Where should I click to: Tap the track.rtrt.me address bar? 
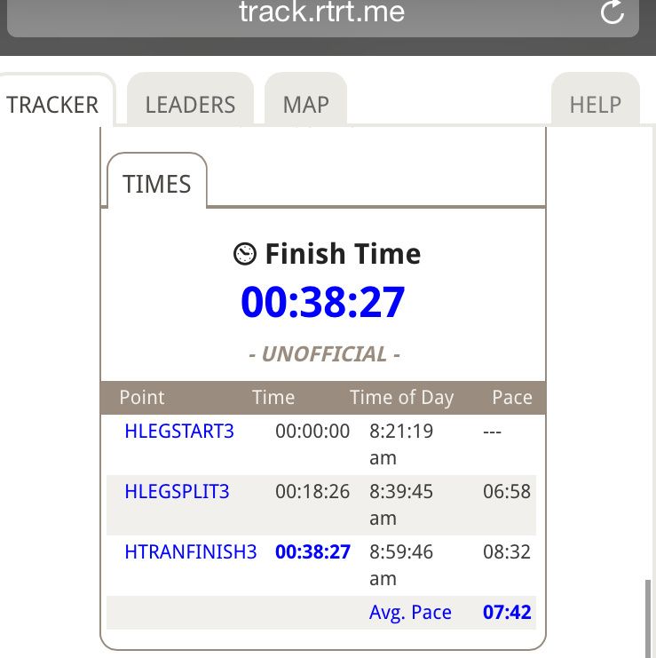click(x=321, y=13)
